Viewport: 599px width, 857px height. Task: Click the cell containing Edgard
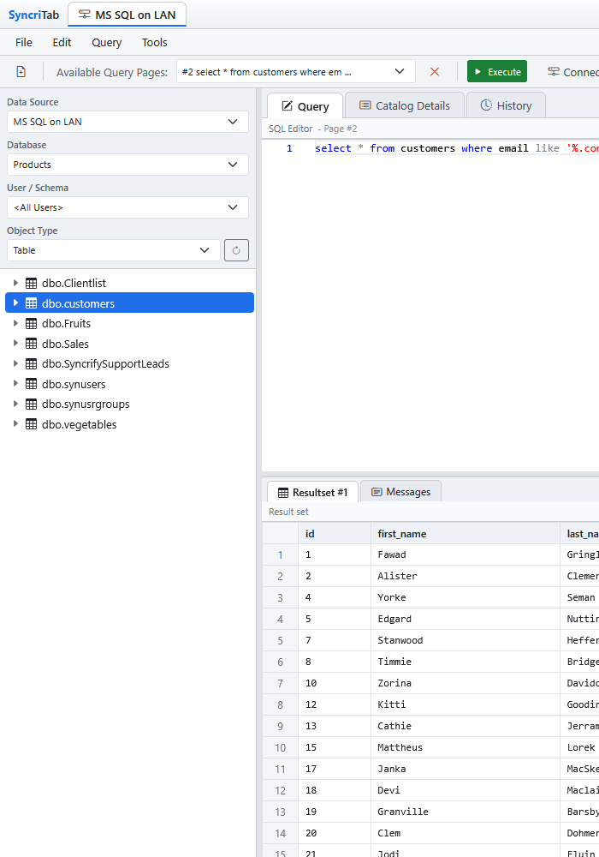[x=466, y=619]
